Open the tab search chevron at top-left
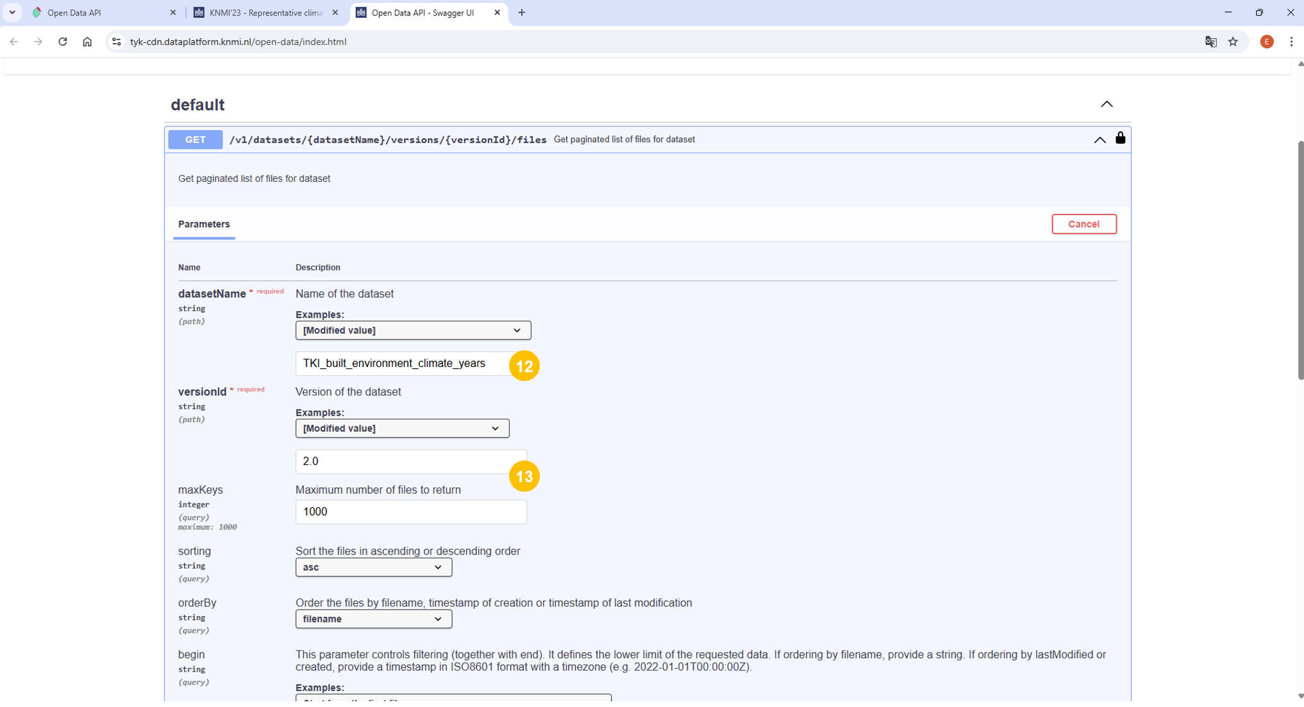Screen dimensions: 1304x707 click(x=12, y=12)
